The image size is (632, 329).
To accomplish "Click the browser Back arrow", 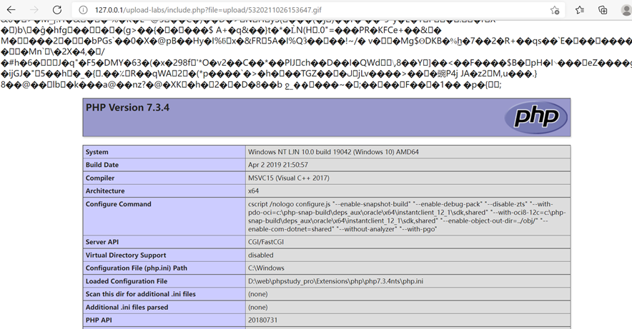I will [11, 10].
